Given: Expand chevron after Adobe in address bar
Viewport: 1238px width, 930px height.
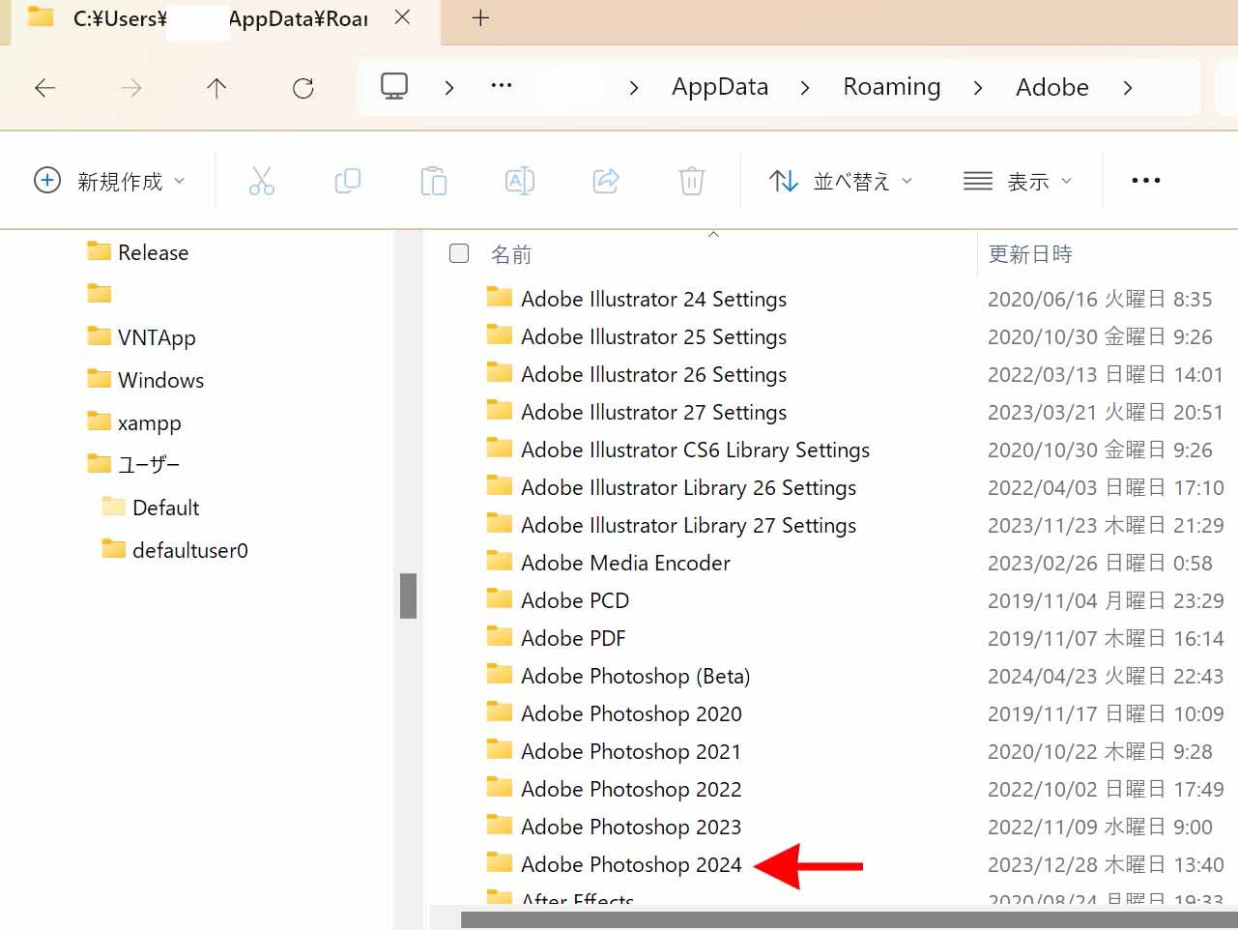Looking at the screenshot, I should pyautogui.click(x=1127, y=88).
